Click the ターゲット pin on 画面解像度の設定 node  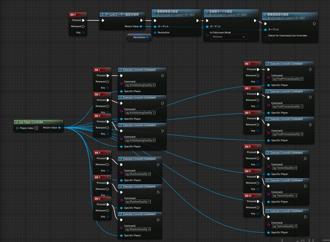(x=155, y=26)
